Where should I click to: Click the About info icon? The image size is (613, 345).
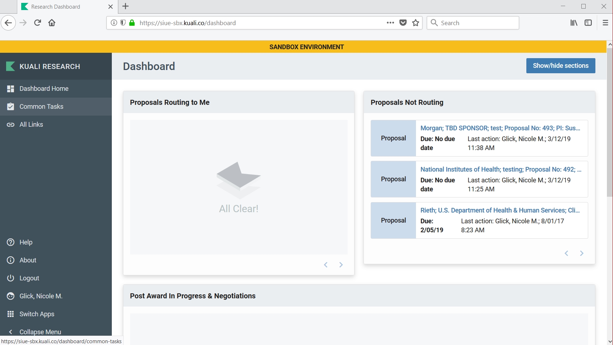click(x=10, y=260)
